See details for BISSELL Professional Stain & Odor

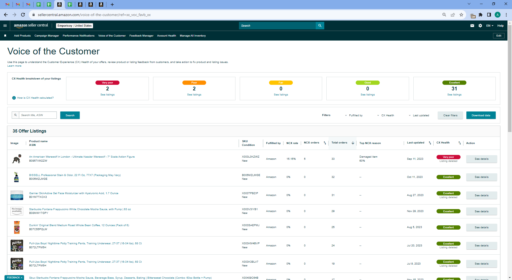[482, 177]
